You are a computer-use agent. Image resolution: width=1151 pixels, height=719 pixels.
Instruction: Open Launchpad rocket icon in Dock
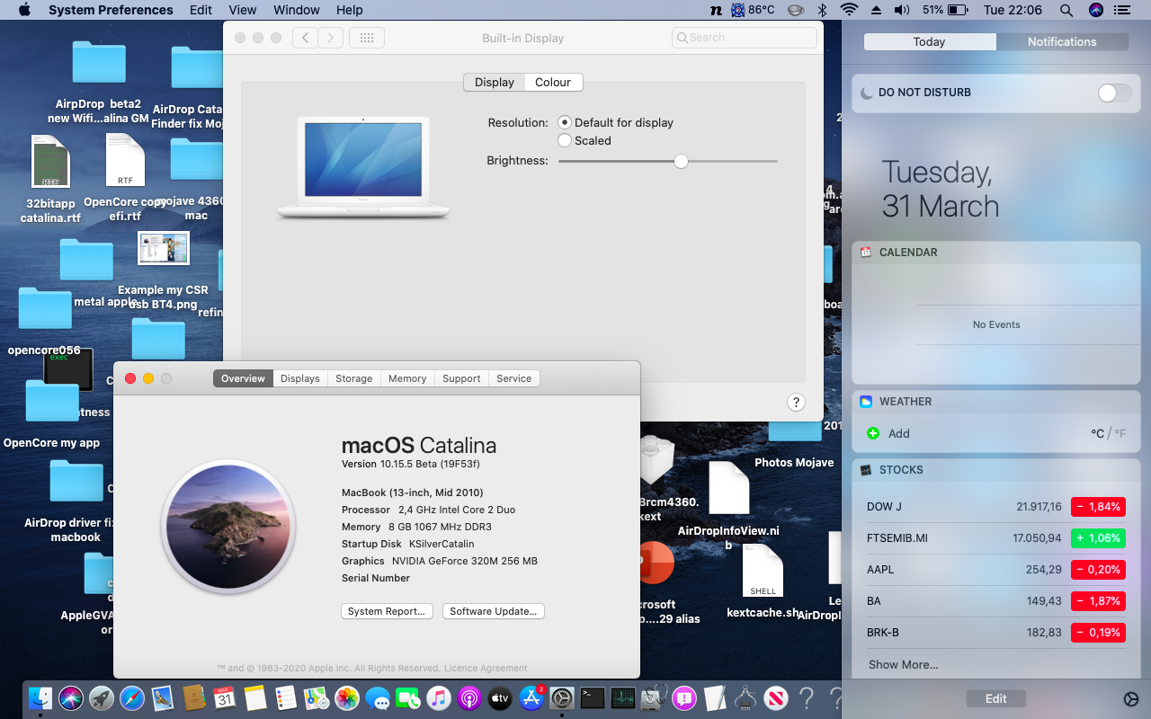(102, 697)
